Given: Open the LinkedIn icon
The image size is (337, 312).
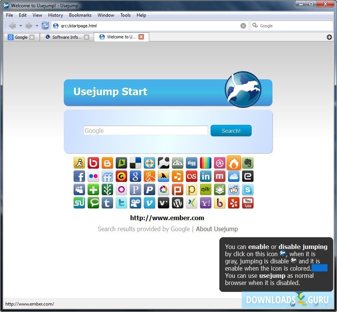Looking at the screenshot, I should tap(206, 176).
